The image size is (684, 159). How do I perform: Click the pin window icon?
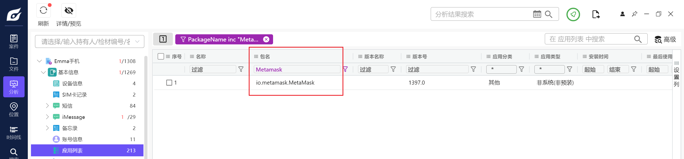point(635,14)
